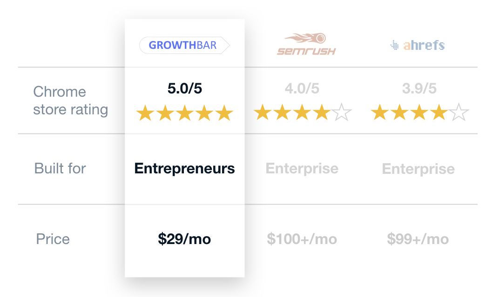Viewport: 499px width, 297px height.
Task: Select the 3.9/5 ahrefs rating
Action: pos(419,88)
